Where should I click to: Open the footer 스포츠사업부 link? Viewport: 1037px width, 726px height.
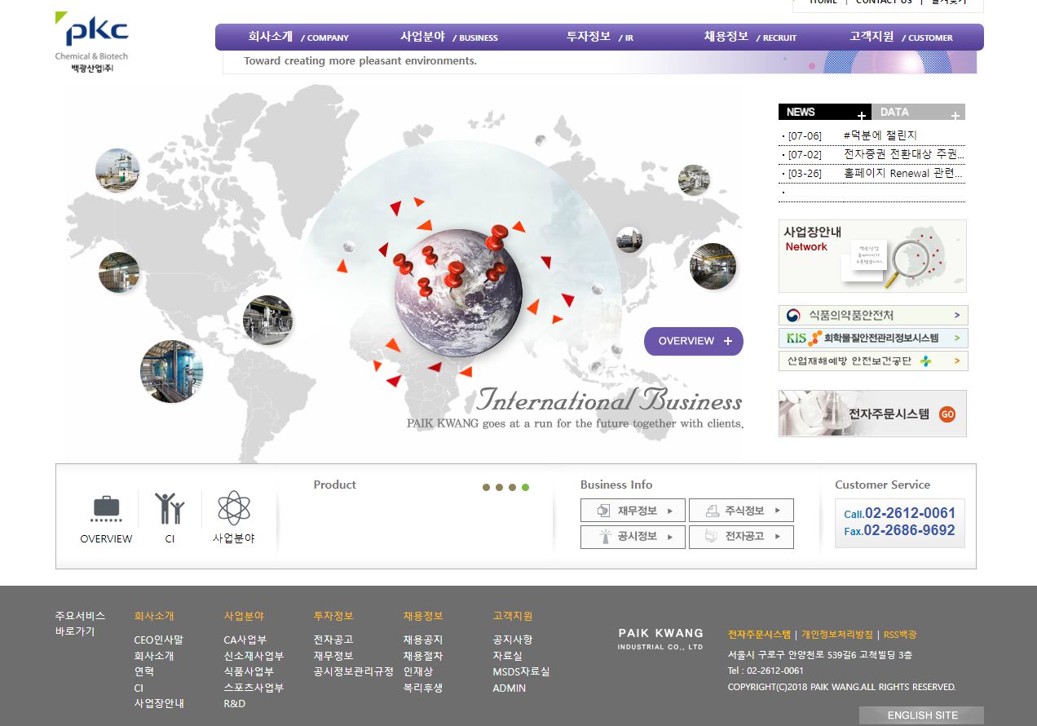tap(254, 688)
